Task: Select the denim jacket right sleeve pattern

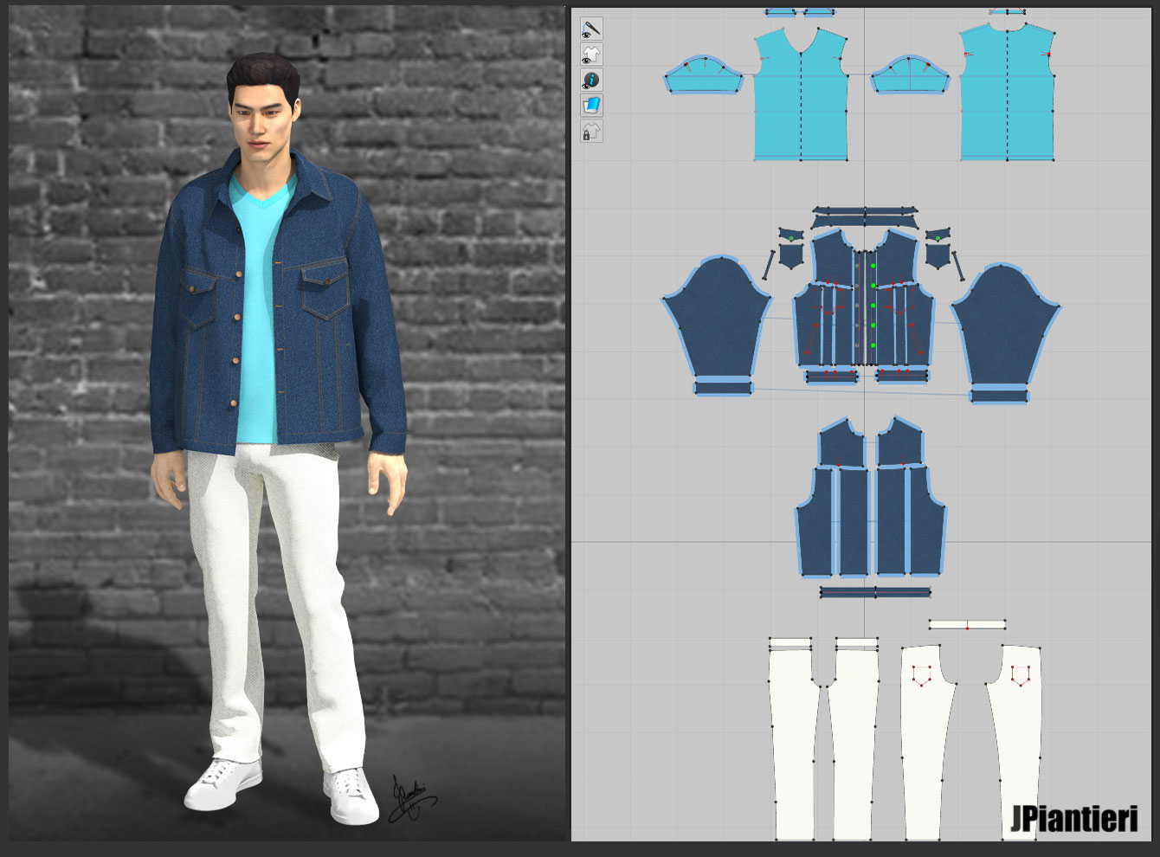Action: point(1005,325)
